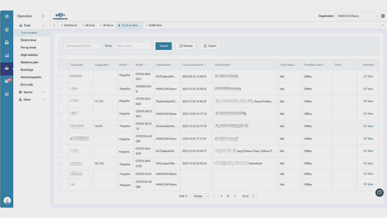Focus the Driver name field
This screenshot has height=218, width=387.
133,46
